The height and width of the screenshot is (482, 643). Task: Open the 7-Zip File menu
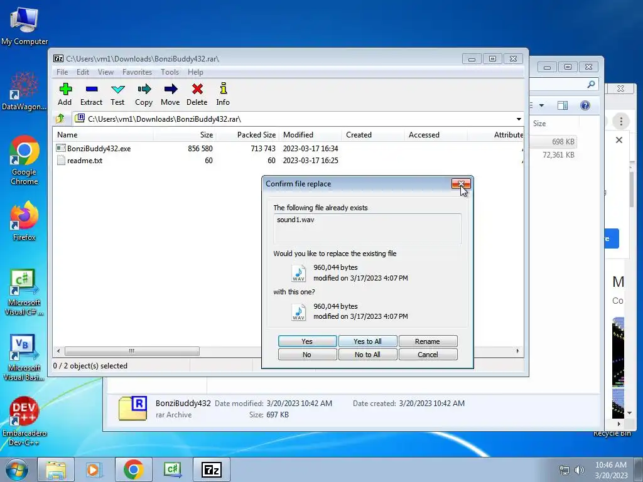[x=62, y=72]
